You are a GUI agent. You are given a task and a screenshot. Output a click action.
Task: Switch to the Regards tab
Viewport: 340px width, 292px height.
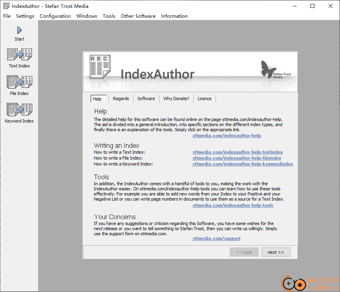pos(121,99)
